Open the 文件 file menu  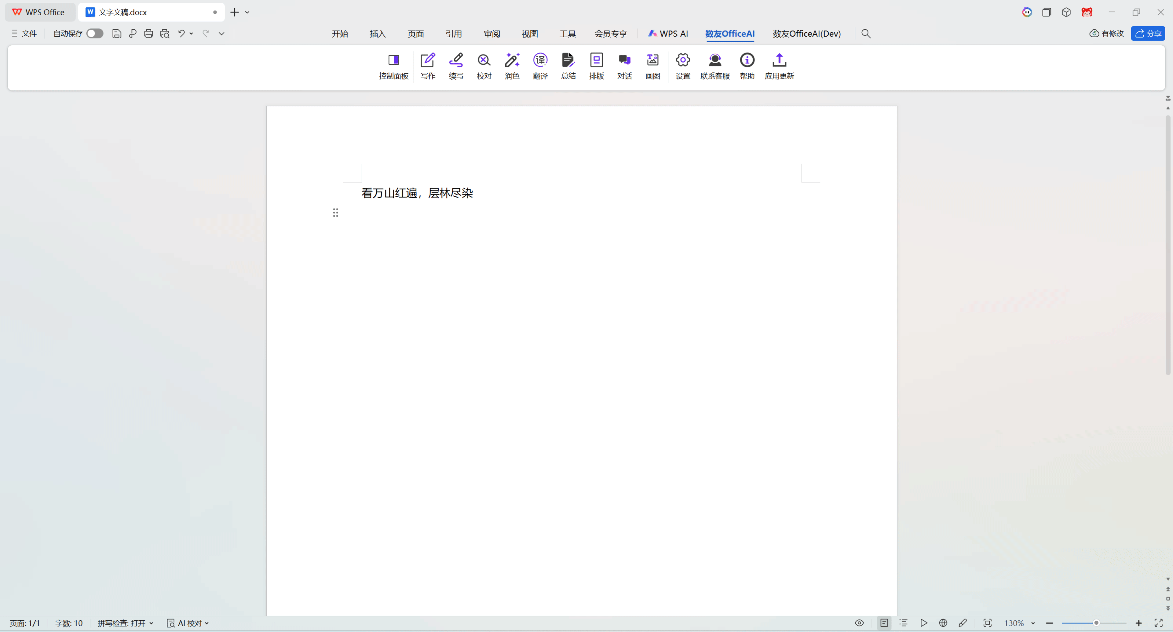pos(24,33)
